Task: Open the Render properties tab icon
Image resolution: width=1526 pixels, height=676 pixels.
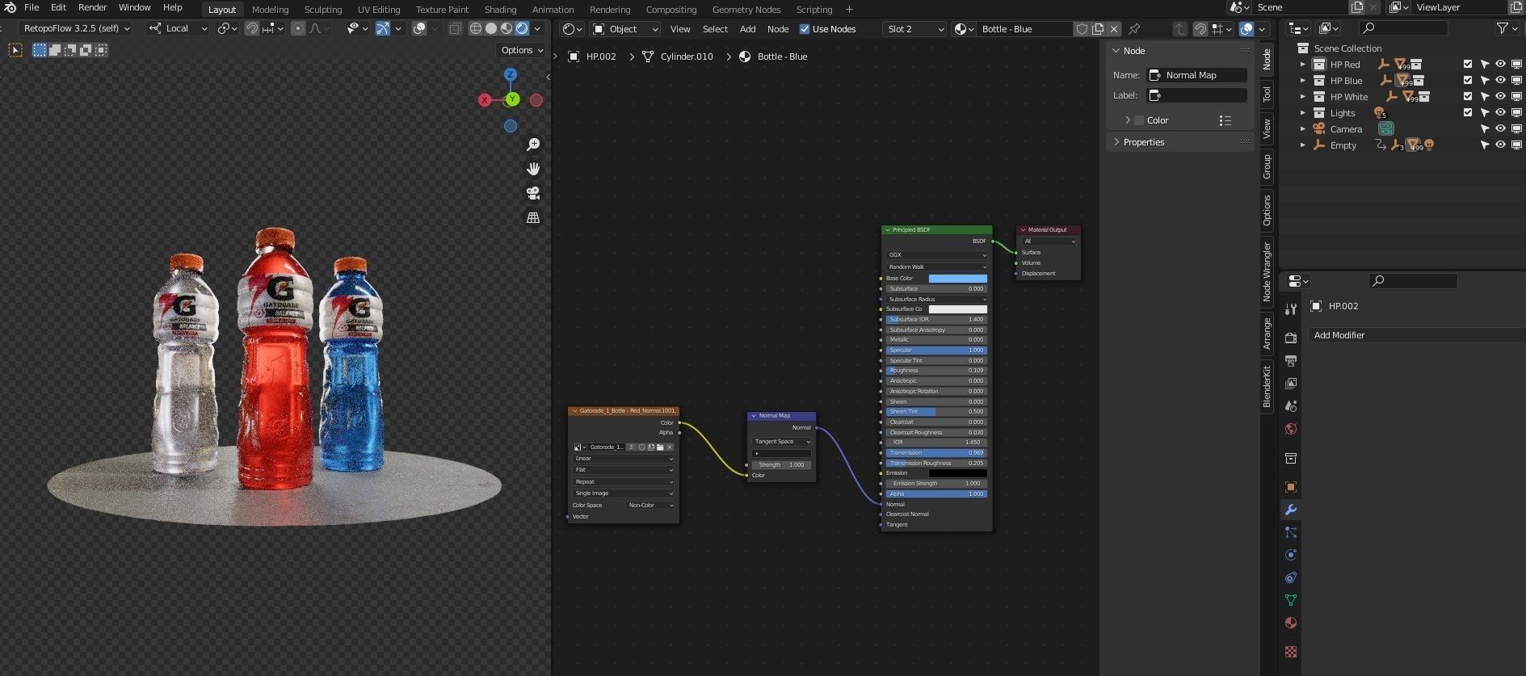Action: pos(1291,338)
